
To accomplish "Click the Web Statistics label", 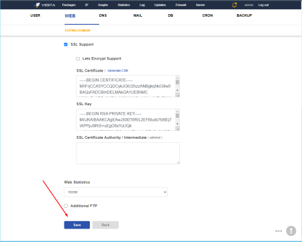I will click(x=77, y=182).
